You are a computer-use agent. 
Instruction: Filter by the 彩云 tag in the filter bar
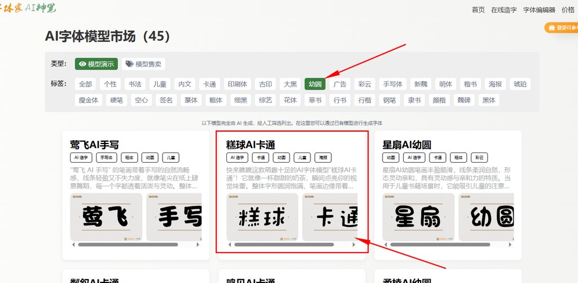[365, 84]
